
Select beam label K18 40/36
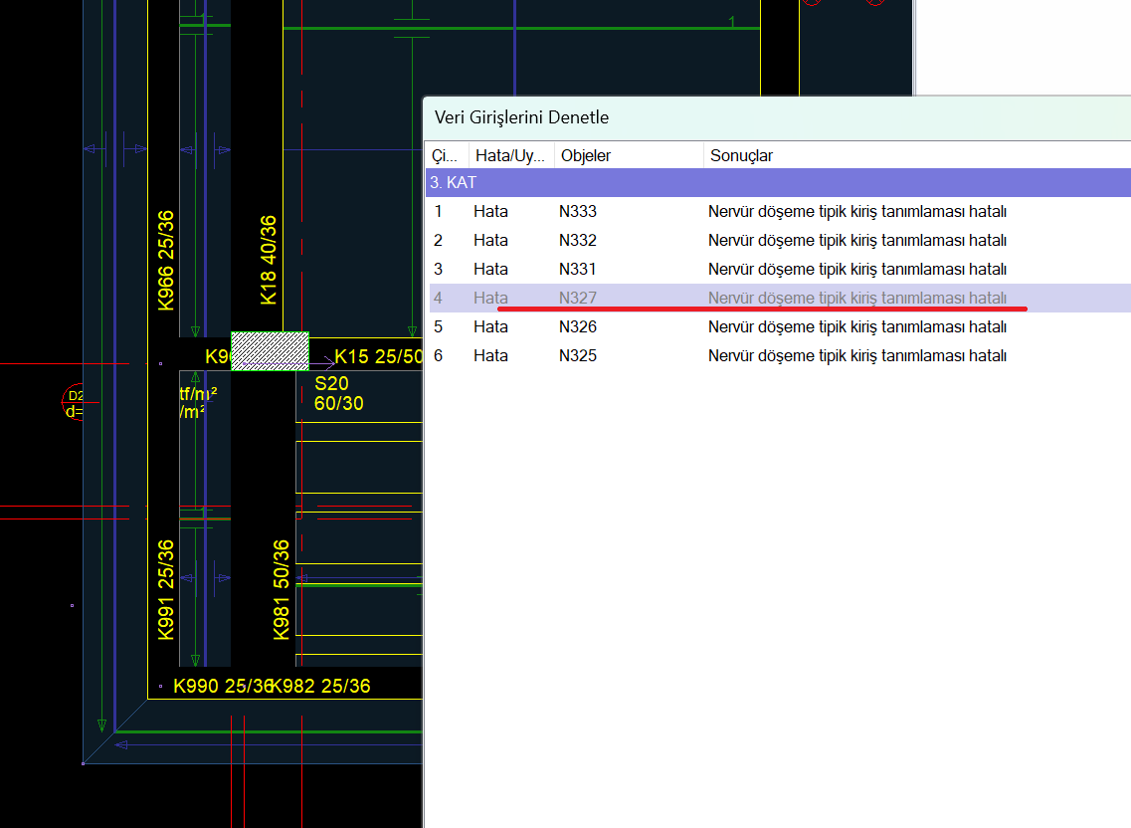tap(268, 260)
